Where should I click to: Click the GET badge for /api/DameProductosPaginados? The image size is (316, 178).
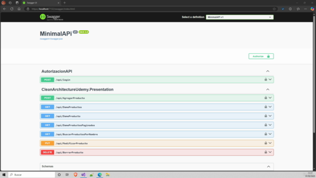point(47,125)
